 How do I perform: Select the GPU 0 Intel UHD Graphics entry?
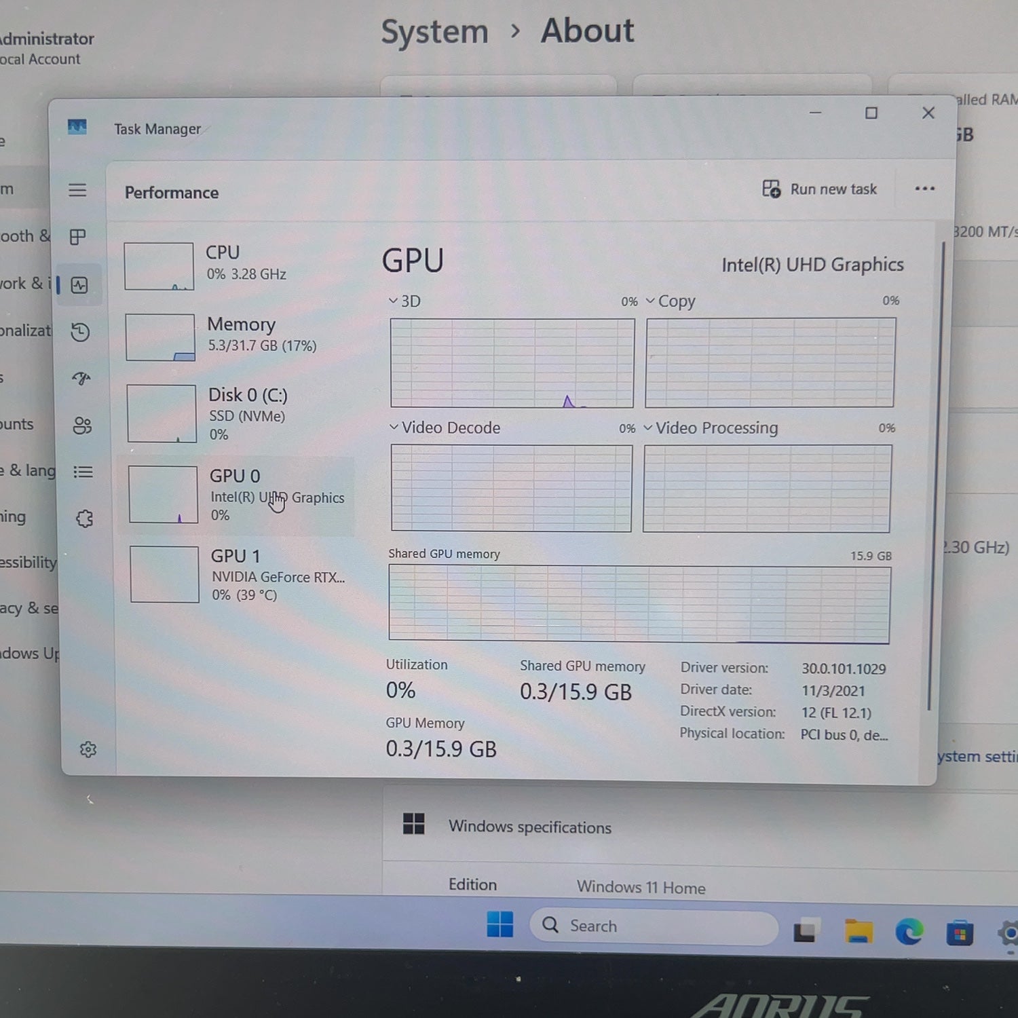235,495
